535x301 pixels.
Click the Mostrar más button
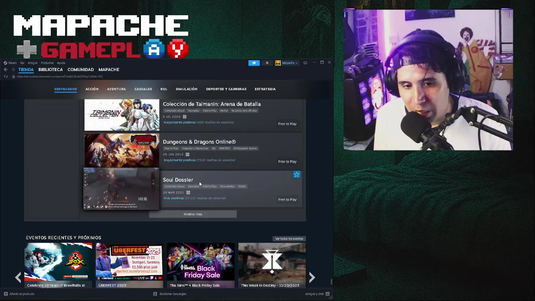(193, 214)
